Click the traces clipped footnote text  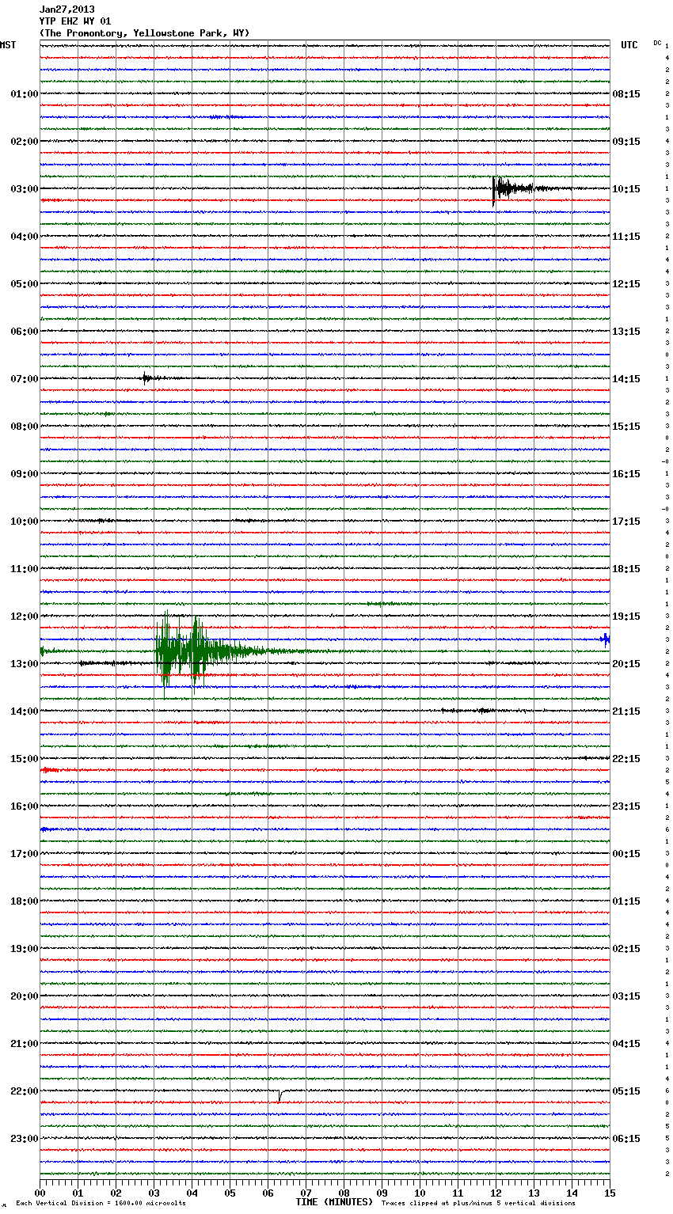click(478, 1203)
